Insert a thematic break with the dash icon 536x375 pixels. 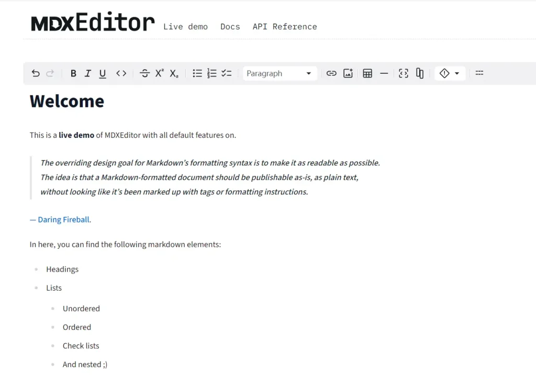[384, 73]
